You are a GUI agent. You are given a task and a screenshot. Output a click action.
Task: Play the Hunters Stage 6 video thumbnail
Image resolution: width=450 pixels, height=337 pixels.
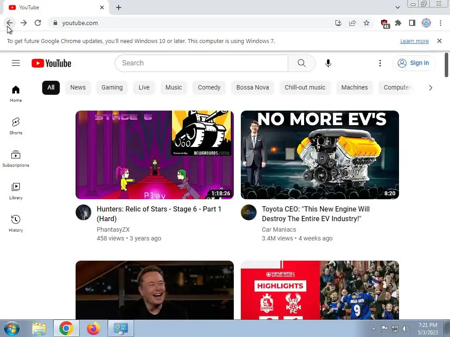[x=155, y=155]
